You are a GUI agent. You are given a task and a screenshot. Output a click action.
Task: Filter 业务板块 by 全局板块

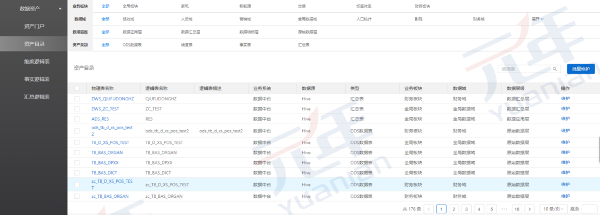[130, 7]
